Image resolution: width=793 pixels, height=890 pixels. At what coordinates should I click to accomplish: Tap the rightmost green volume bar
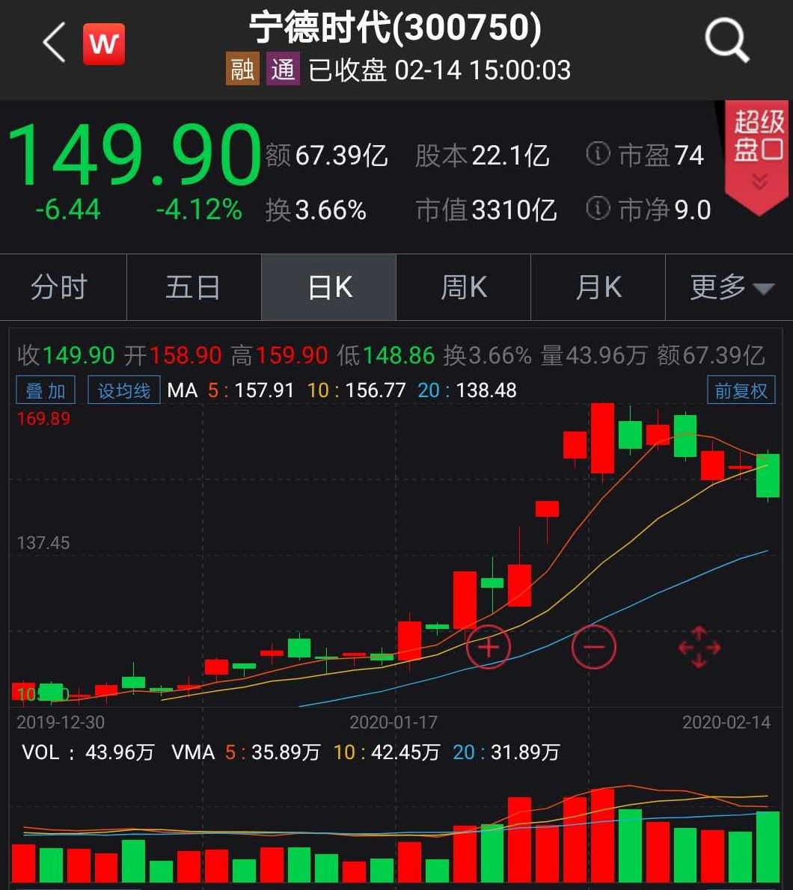[768, 847]
